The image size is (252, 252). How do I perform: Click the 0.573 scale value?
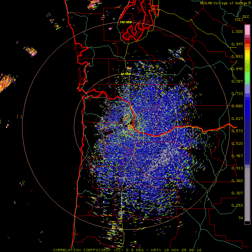[237, 131]
